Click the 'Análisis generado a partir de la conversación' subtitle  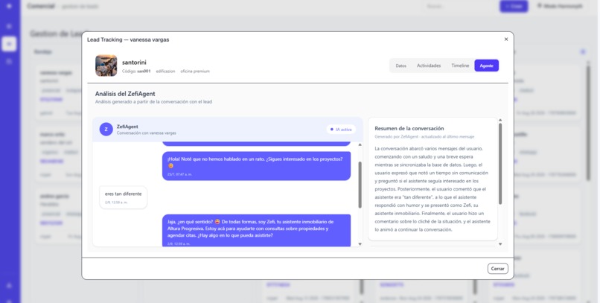tap(153, 102)
